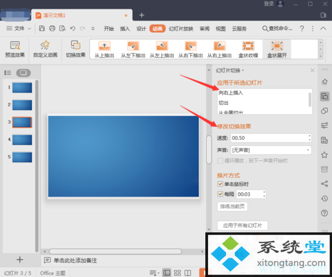The height and width of the screenshot is (277, 332).
Task: Click the save icon in toolbar
Action: 42,29
